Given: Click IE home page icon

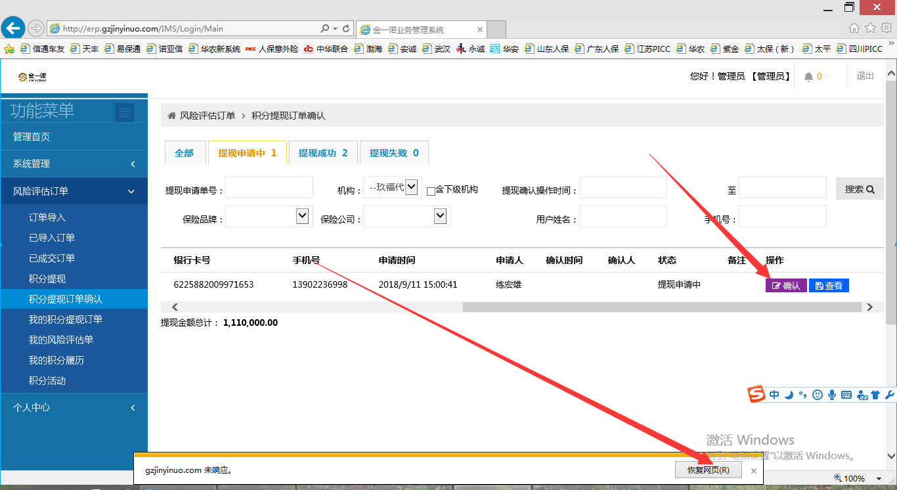Looking at the screenshot, I should point(854,28).
